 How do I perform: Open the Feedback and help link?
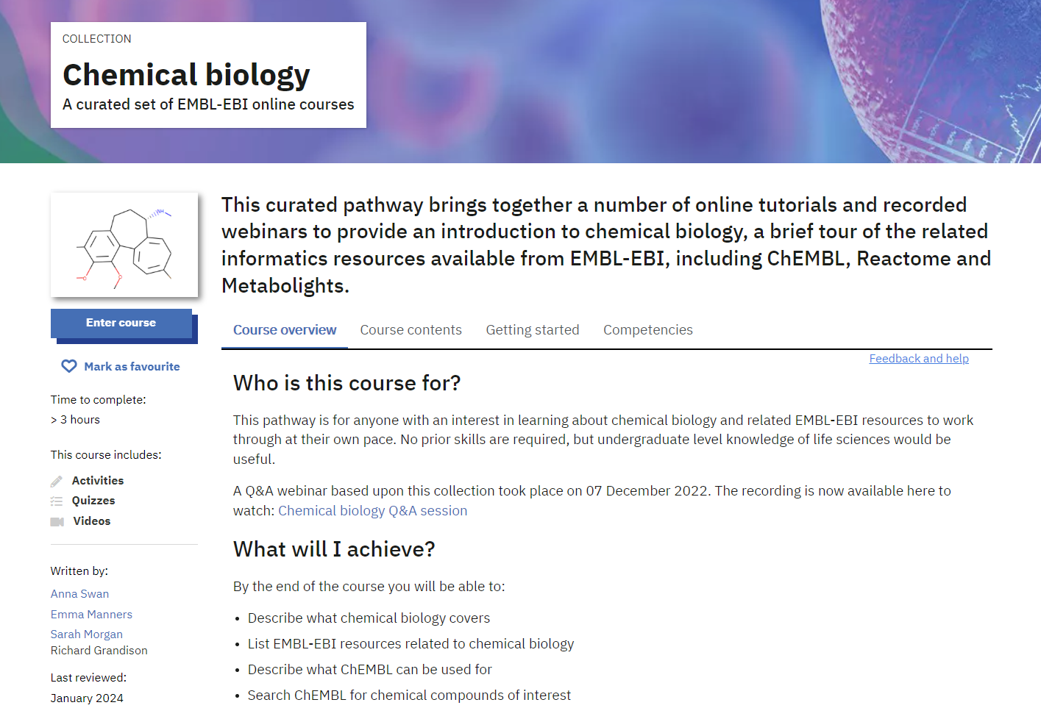coord(918,358)
